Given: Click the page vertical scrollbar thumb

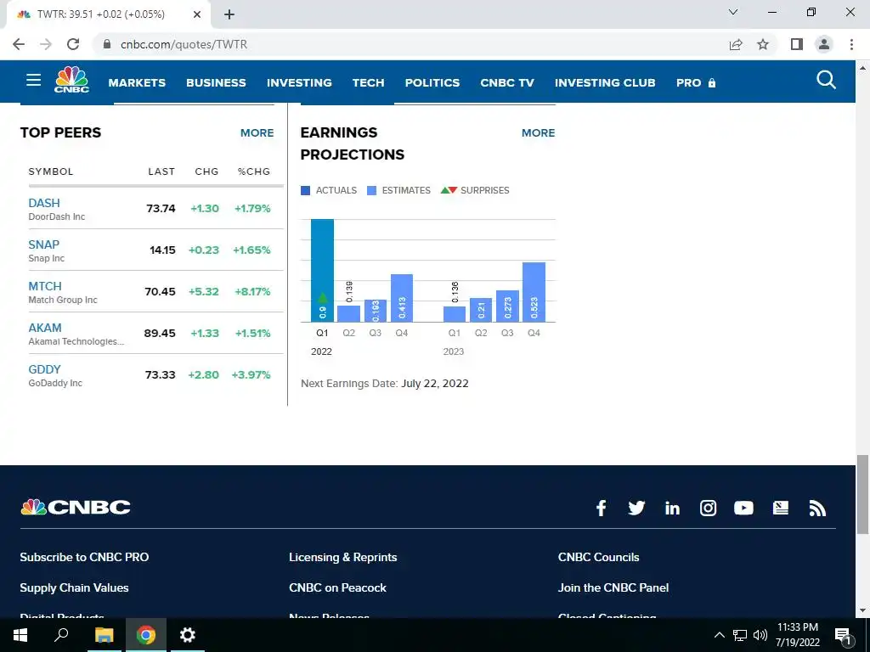Looking at the screenshot, I should (x=863, y=495).
